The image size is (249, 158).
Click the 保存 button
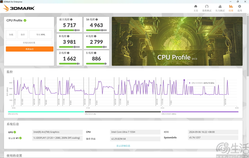[x=23, y=34]
